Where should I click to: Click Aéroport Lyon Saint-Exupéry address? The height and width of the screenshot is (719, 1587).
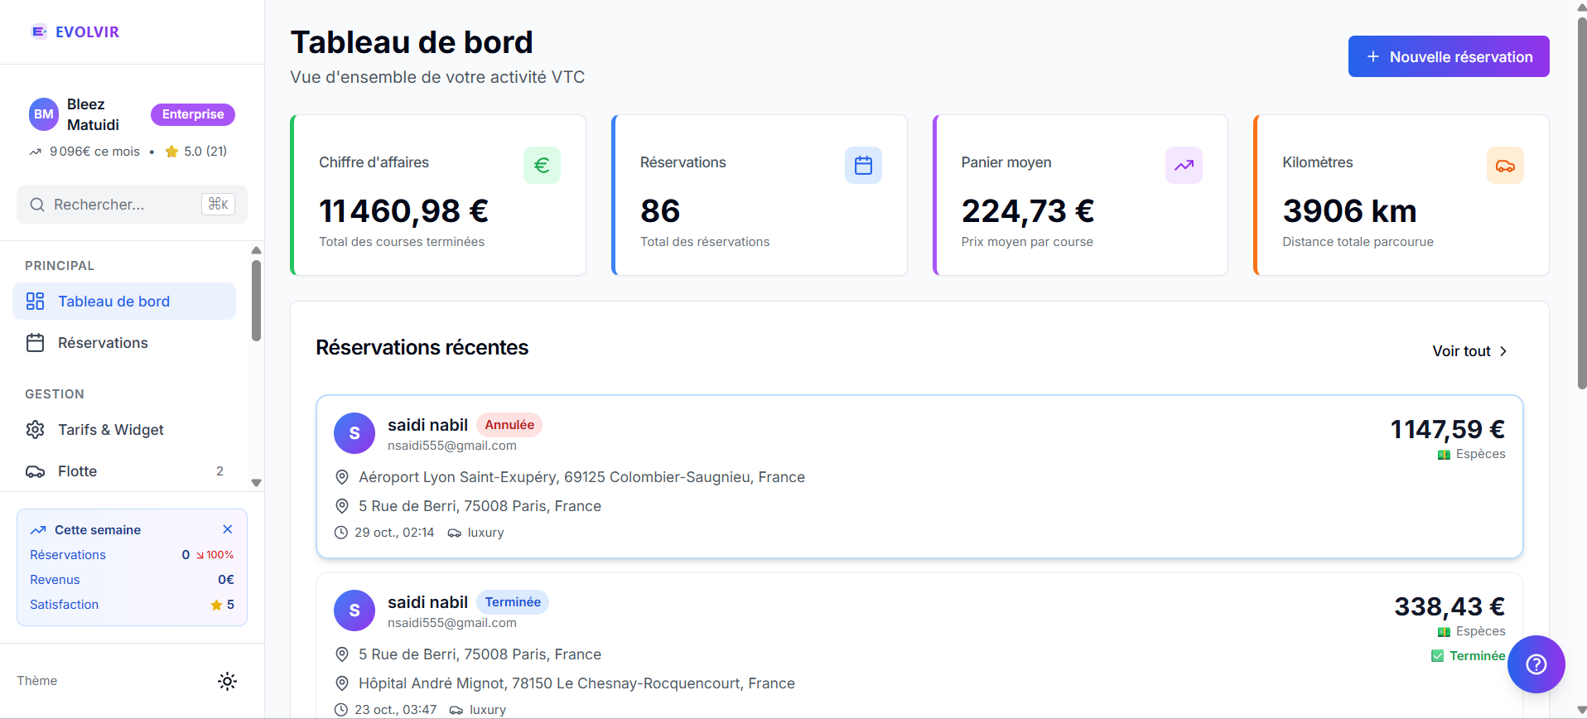tap(581, 477)
